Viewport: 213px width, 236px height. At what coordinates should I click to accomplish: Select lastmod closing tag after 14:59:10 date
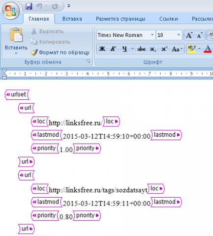pos(166,135)
